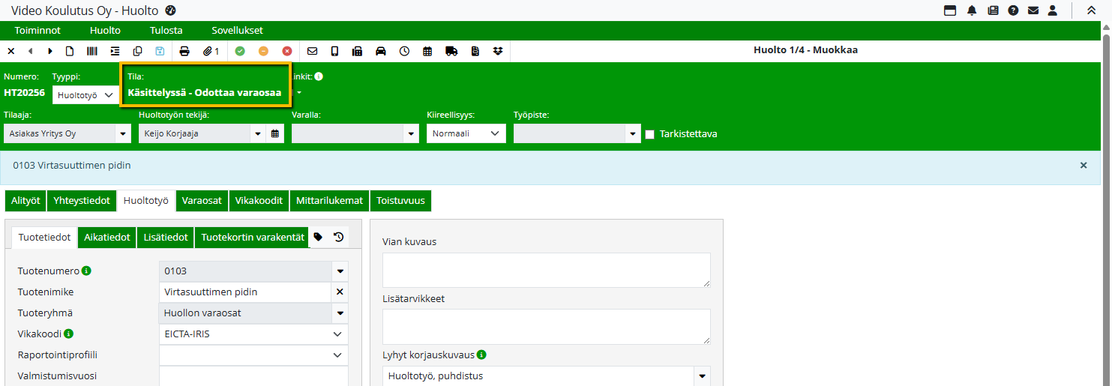
Task: Click the red cancel circle icon
Action: [x=287, y=51]
